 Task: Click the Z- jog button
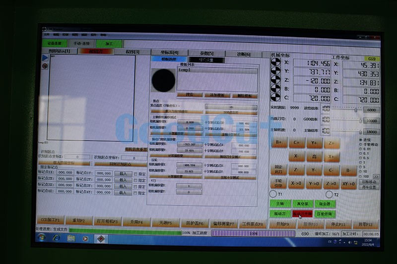[296, 170]
